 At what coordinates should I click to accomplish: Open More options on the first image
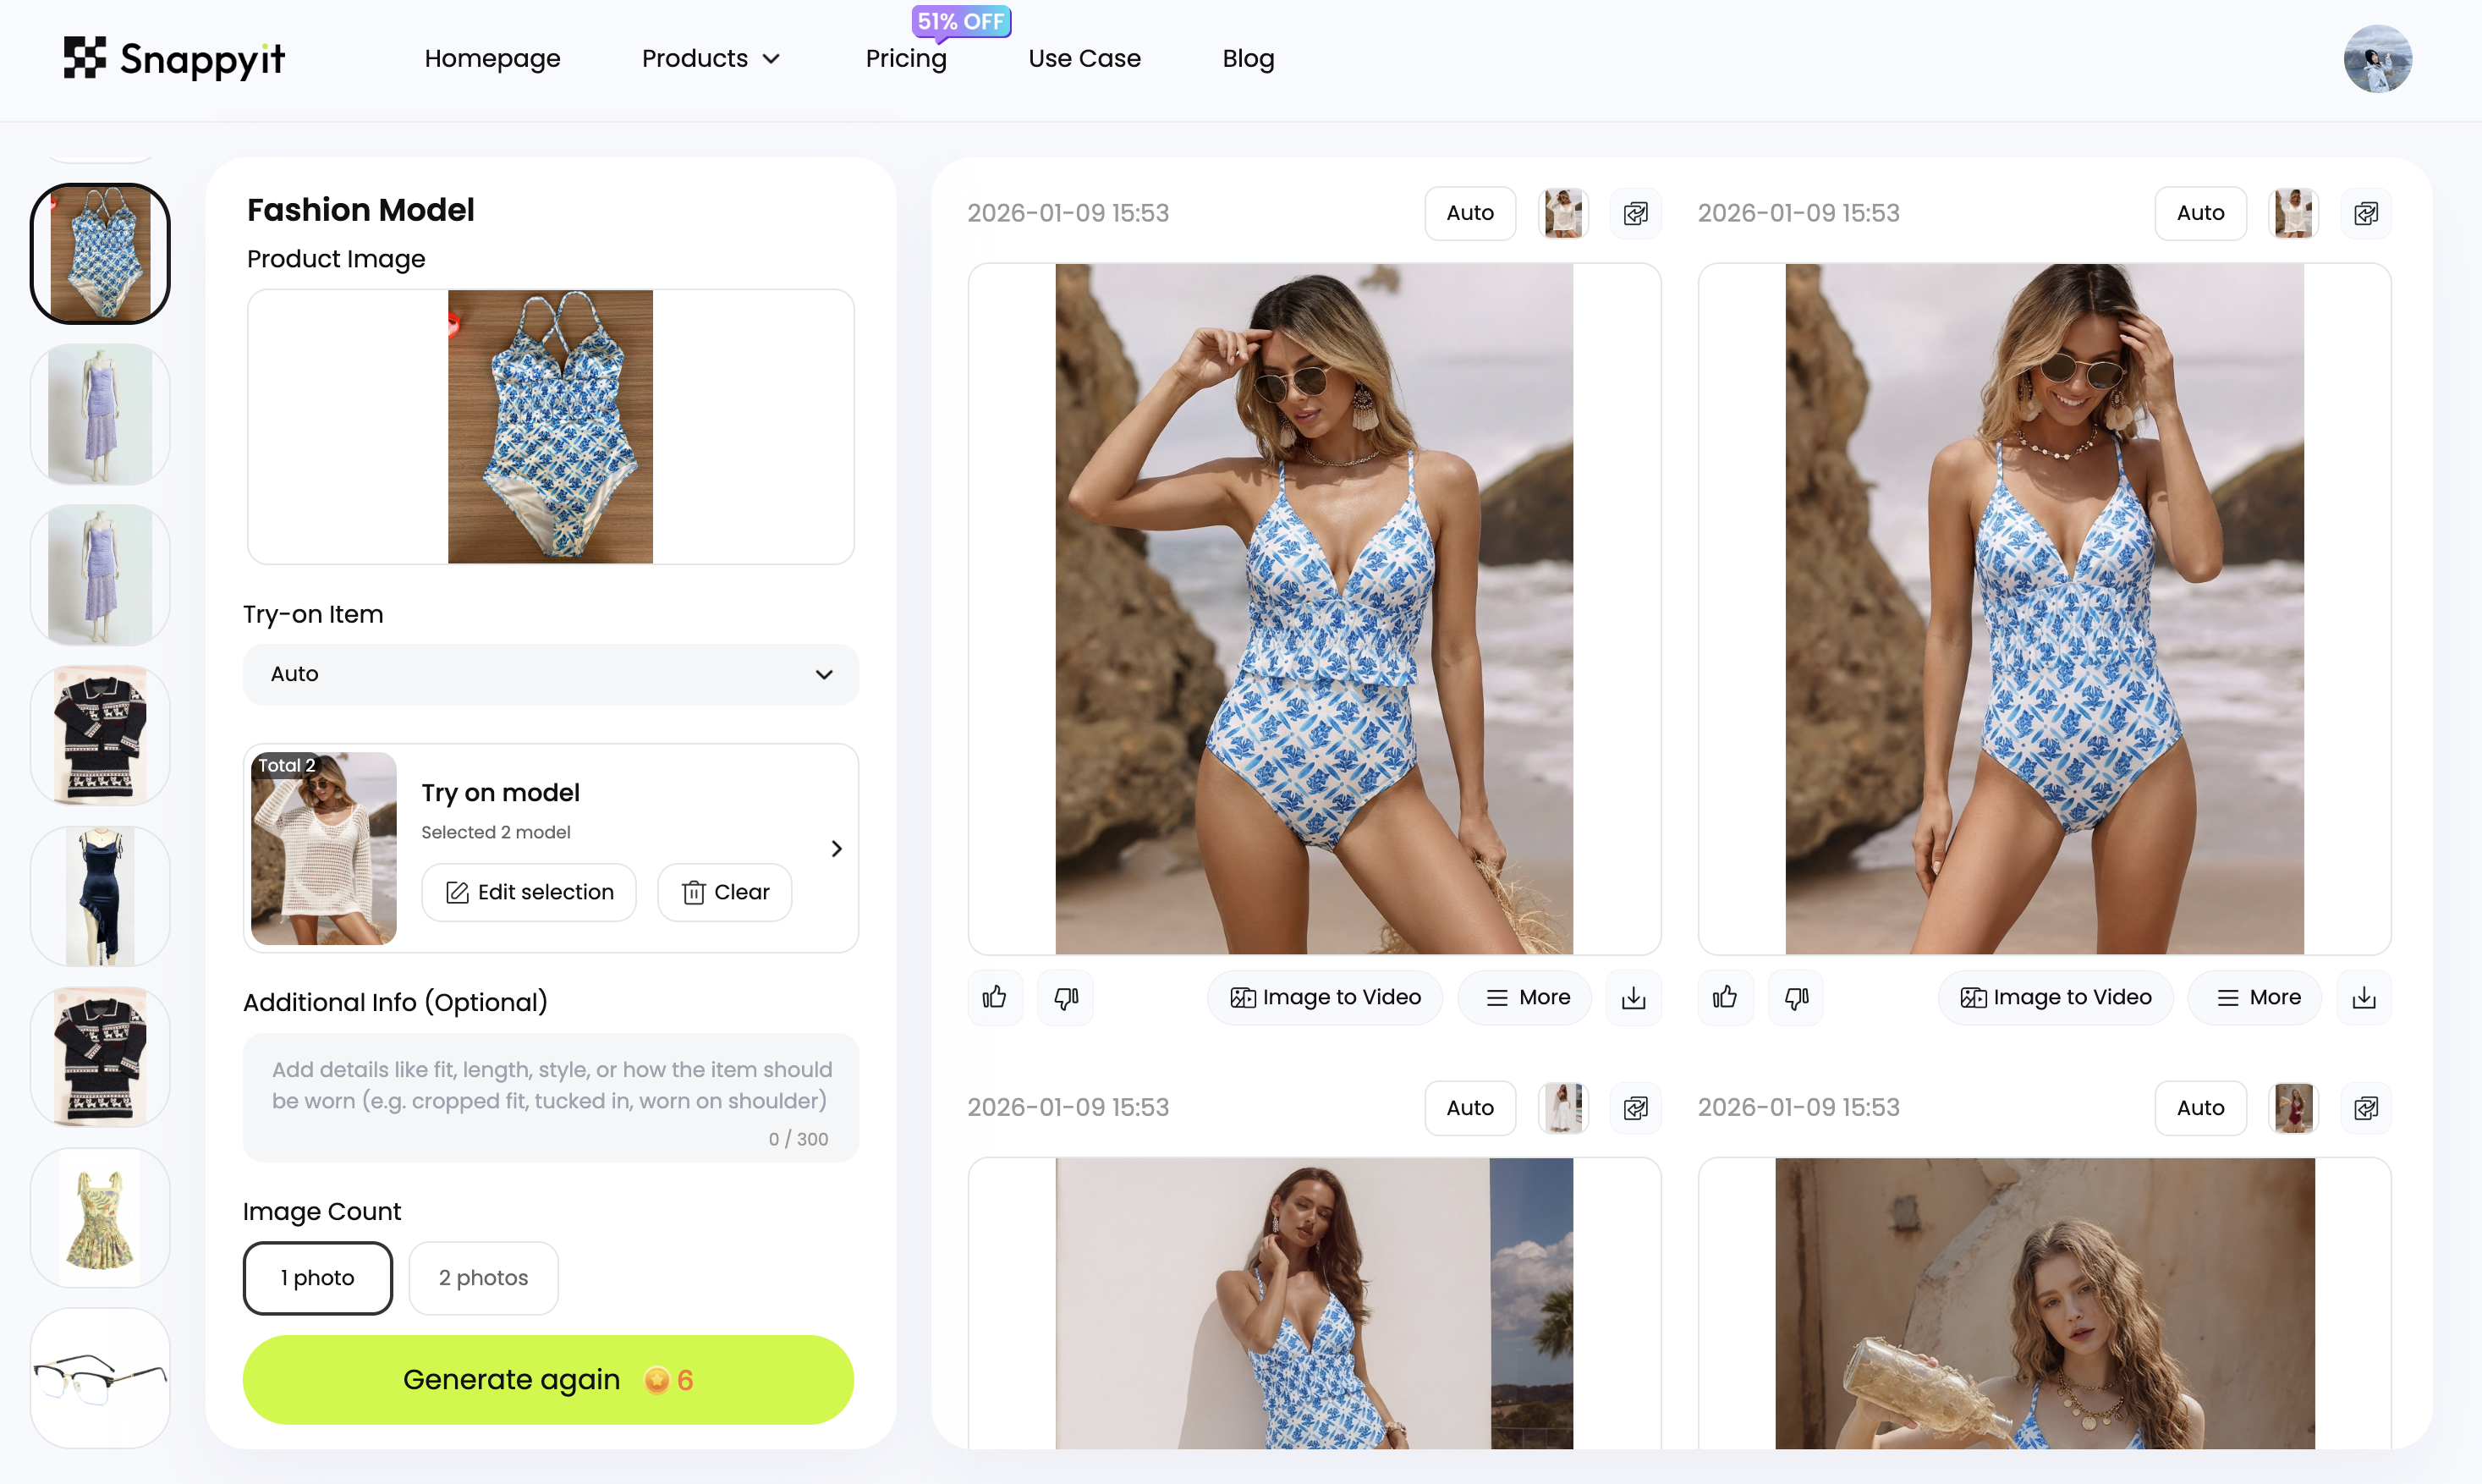click(1524, 997)
